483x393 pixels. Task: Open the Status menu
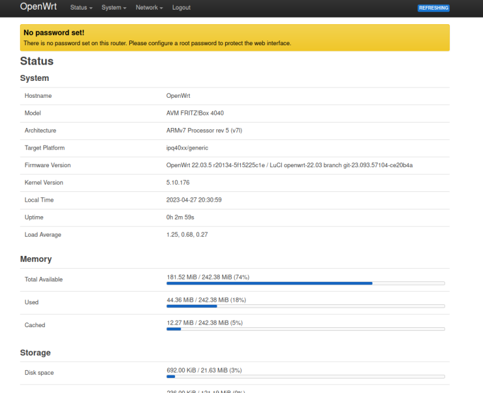pyautogui.click(x=78, y=8)
